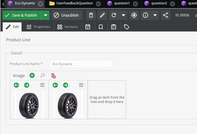This screenshot has height=134, width=197.
Task: Click the trash delete icon in toolbar
Action: (x=91, y=15)
